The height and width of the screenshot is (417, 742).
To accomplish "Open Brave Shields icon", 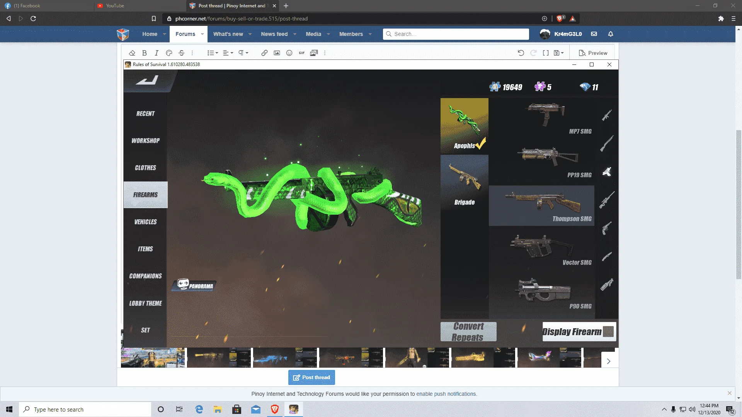I will [560, 19].
